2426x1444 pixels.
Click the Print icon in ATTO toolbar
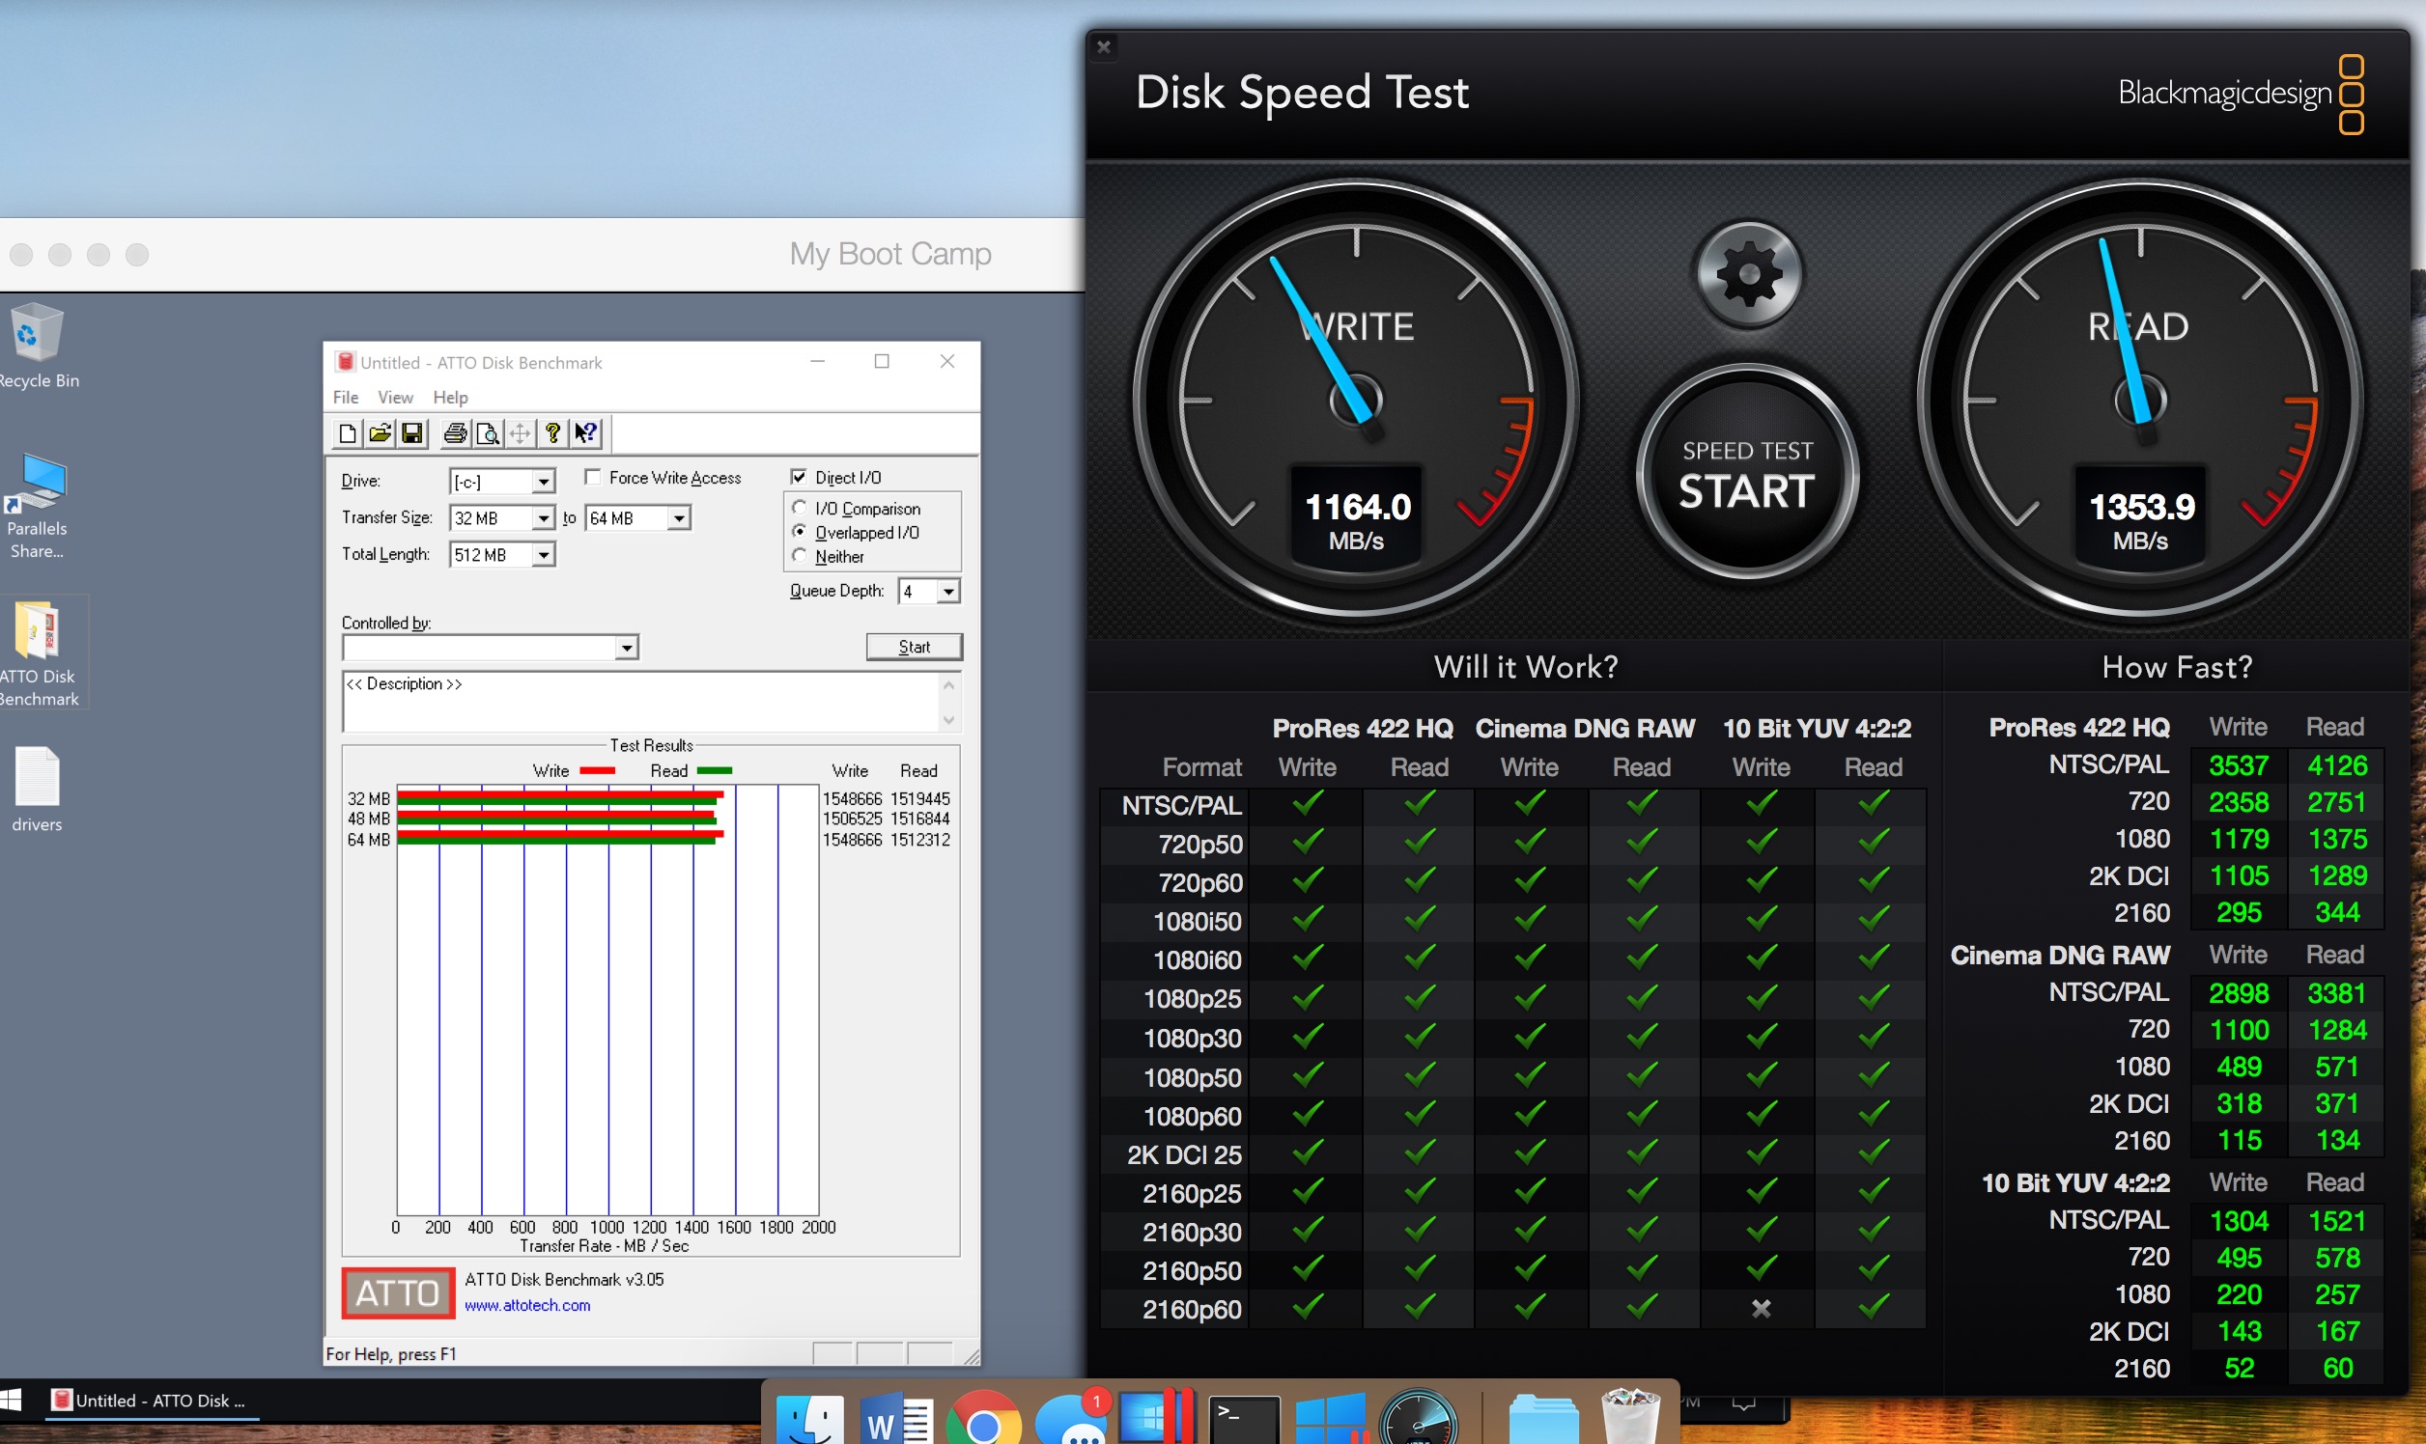(x=455, y=434)
